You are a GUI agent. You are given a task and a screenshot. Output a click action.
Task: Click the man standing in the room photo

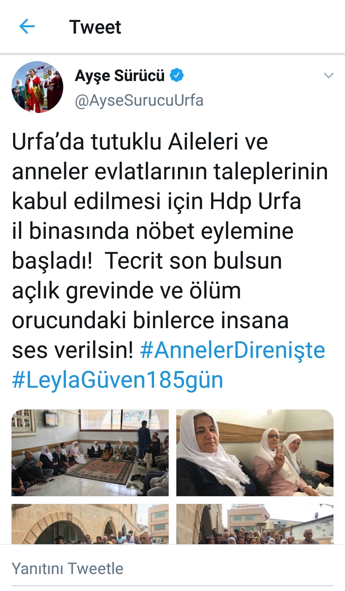pos(144,441)
